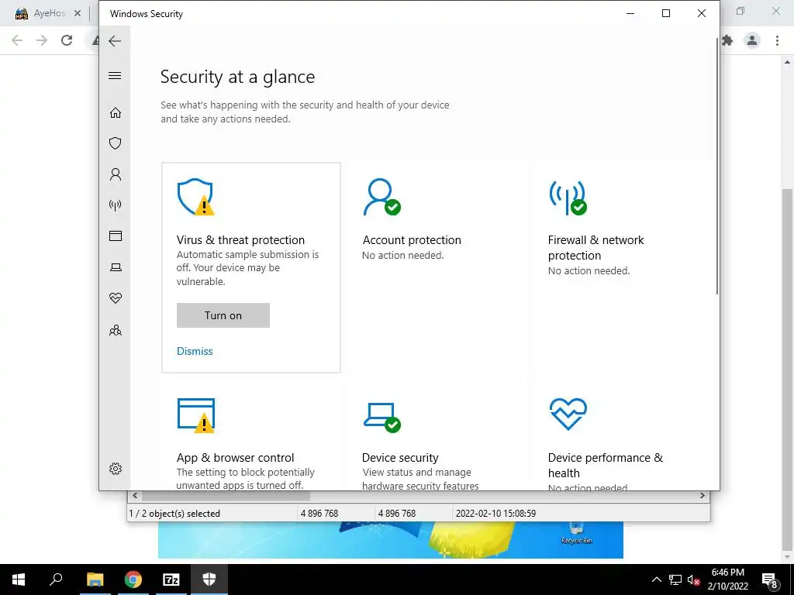Open App & browser control icon in sidebar
This screenshot has width=794, height=595.
116,236
